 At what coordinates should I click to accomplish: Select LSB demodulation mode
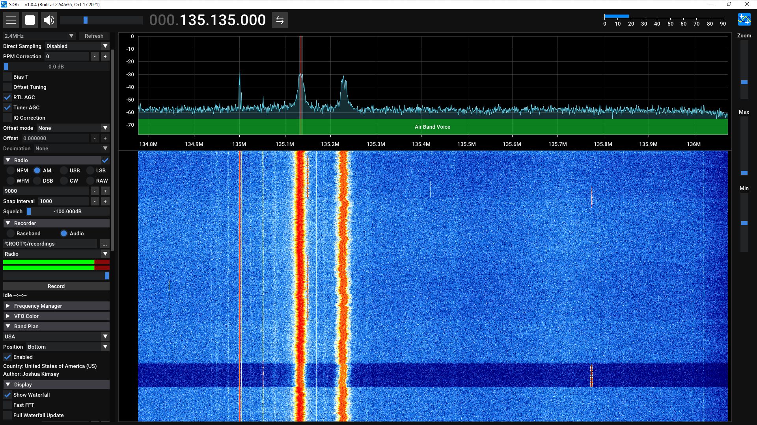[x=90, y=170]
